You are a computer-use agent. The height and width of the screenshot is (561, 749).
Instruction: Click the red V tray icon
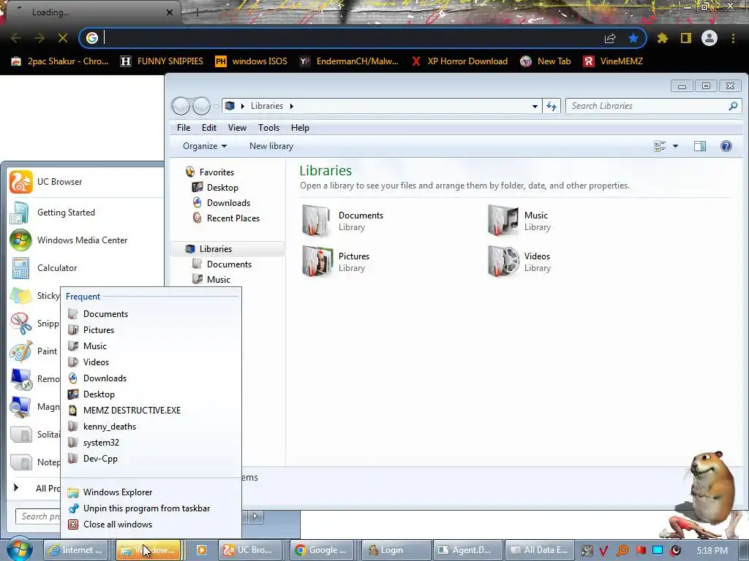click(x=603, y=551)
